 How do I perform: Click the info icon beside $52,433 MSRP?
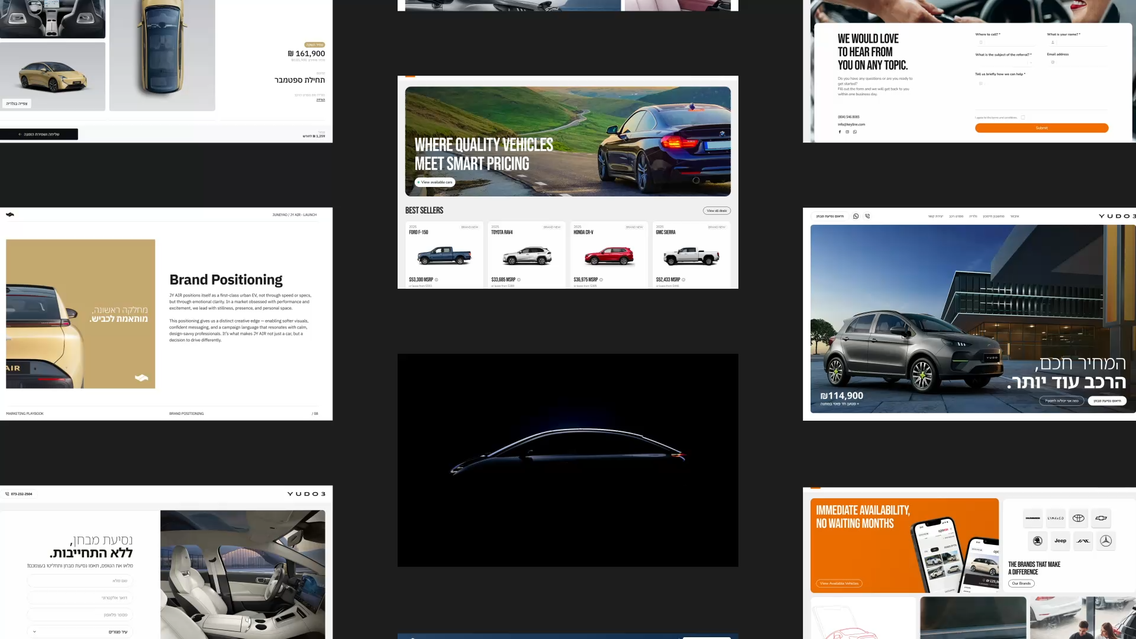[683, 280]
